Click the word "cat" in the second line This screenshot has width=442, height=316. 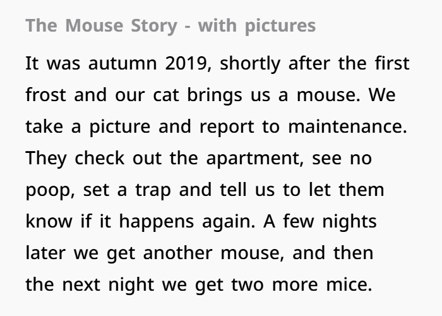pyautogui.click(x=165, y=95)
